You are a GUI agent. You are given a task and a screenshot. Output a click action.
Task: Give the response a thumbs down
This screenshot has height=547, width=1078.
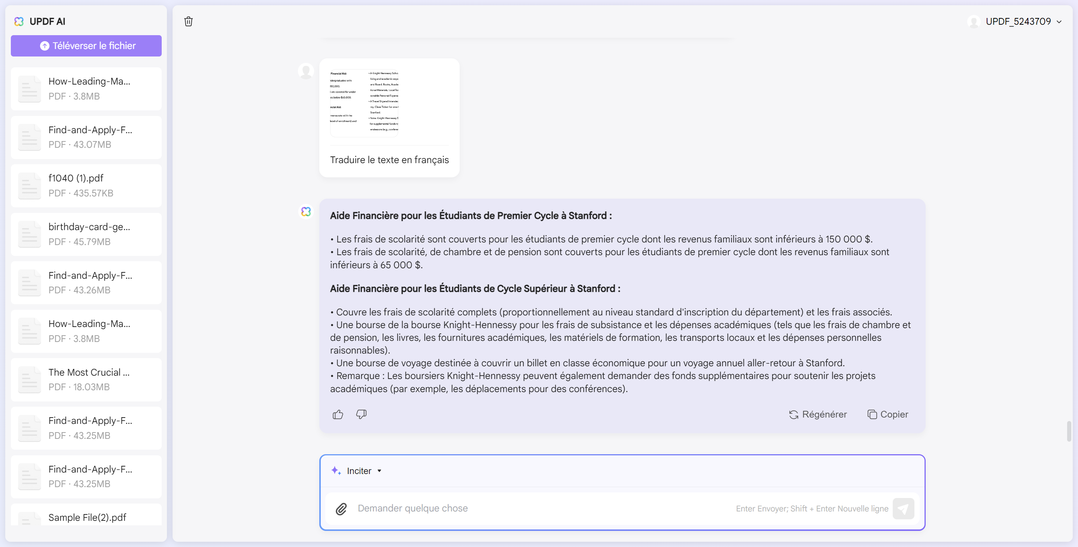coord(361,414)
